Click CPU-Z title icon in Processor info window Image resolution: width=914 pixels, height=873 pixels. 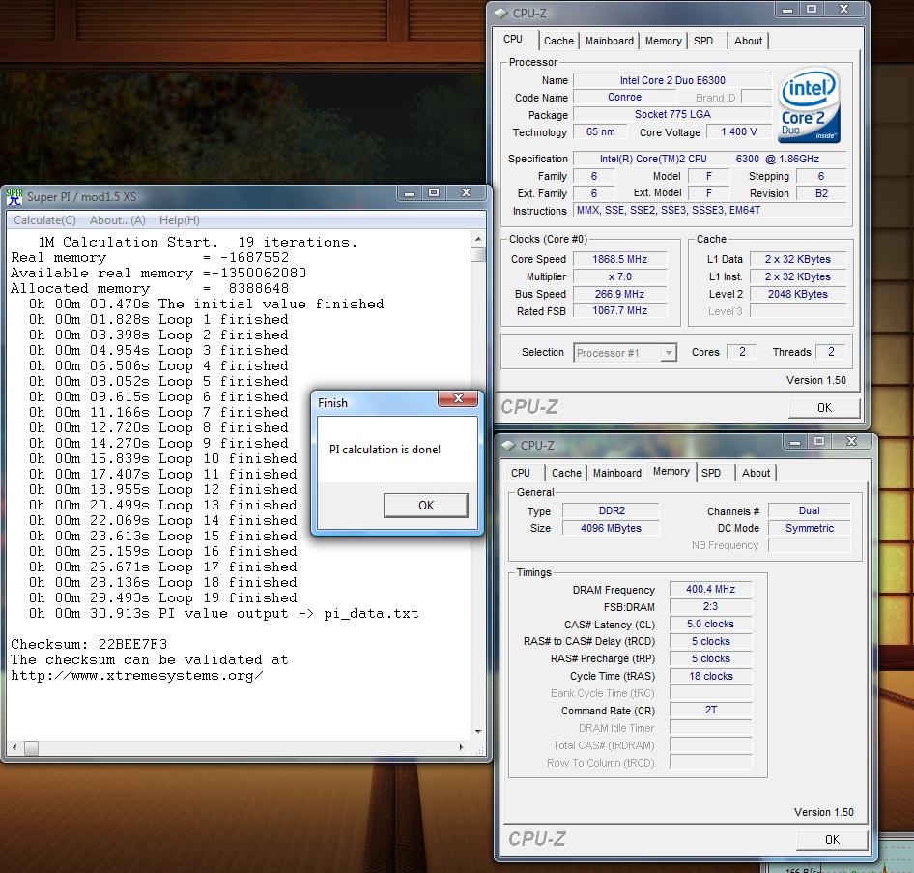(500, 14)
